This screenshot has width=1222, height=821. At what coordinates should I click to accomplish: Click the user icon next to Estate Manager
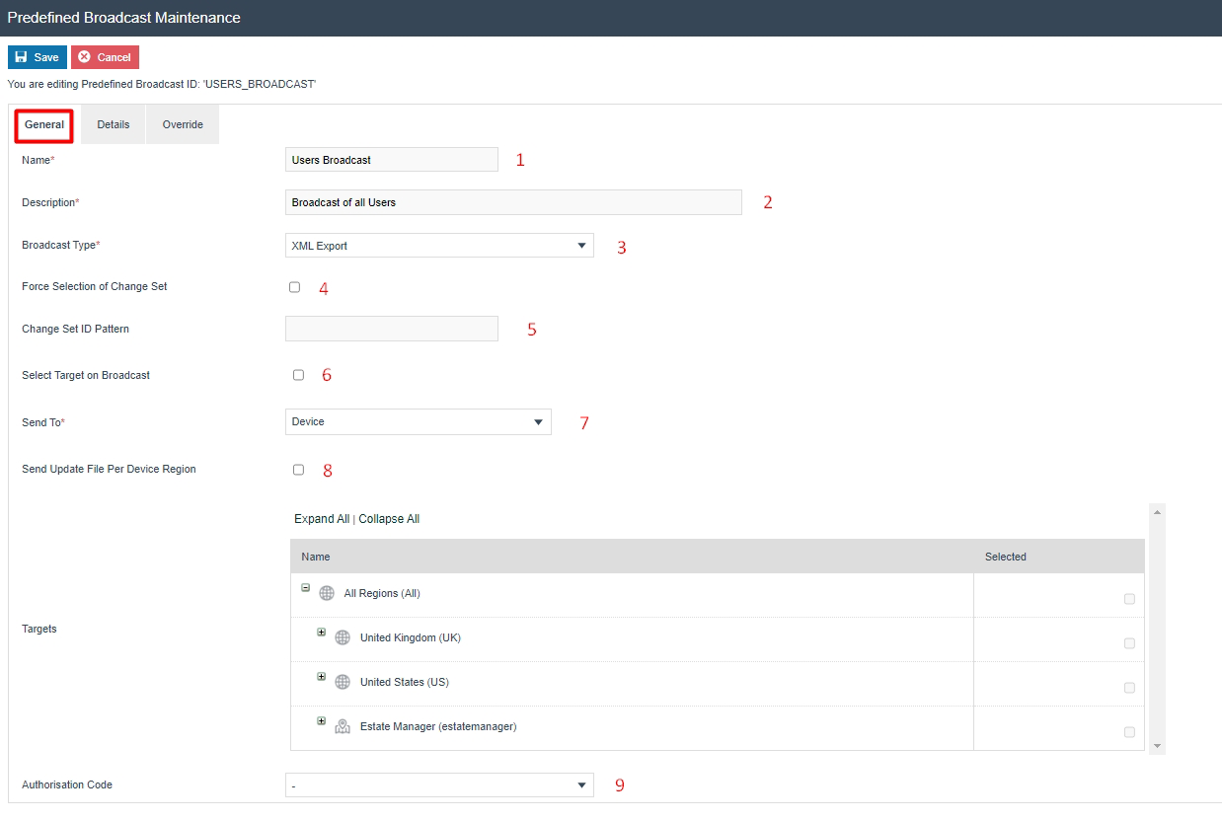click(x=342, y=725)
